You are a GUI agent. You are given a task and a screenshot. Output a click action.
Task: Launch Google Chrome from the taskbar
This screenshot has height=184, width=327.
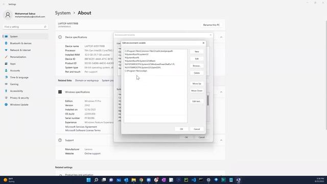point(141,180)
